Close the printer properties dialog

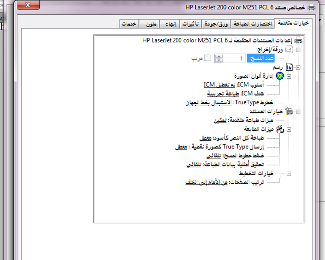click(x=28, y=5)
